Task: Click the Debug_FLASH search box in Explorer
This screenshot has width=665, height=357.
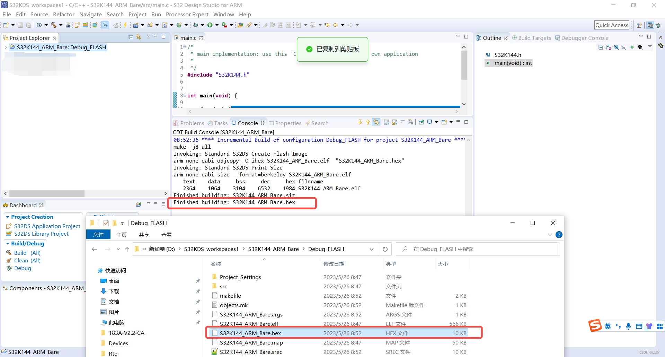Action: tap(478, 249)
